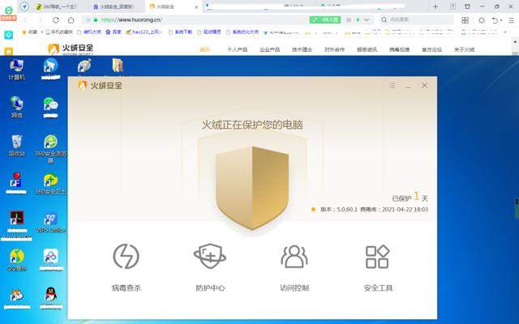Open the 病毒查杀 virus scan lightning icon

(127, 256)
